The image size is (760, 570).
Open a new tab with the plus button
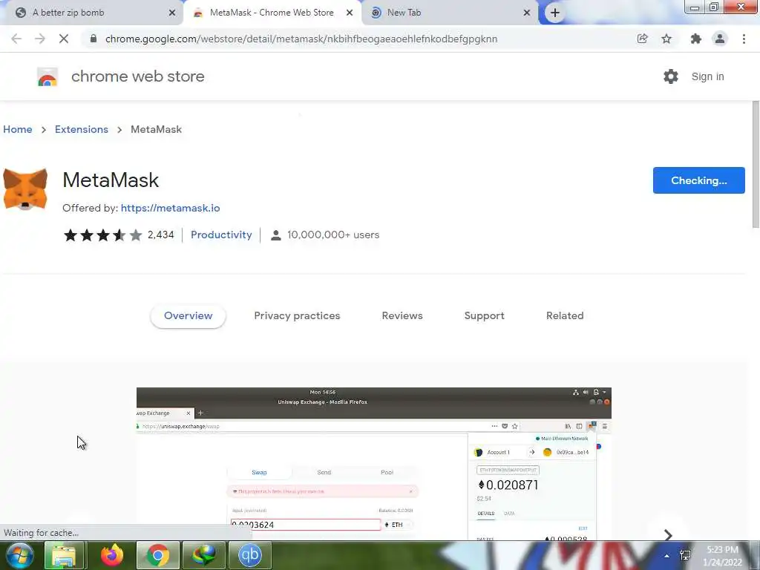point(555,13)
